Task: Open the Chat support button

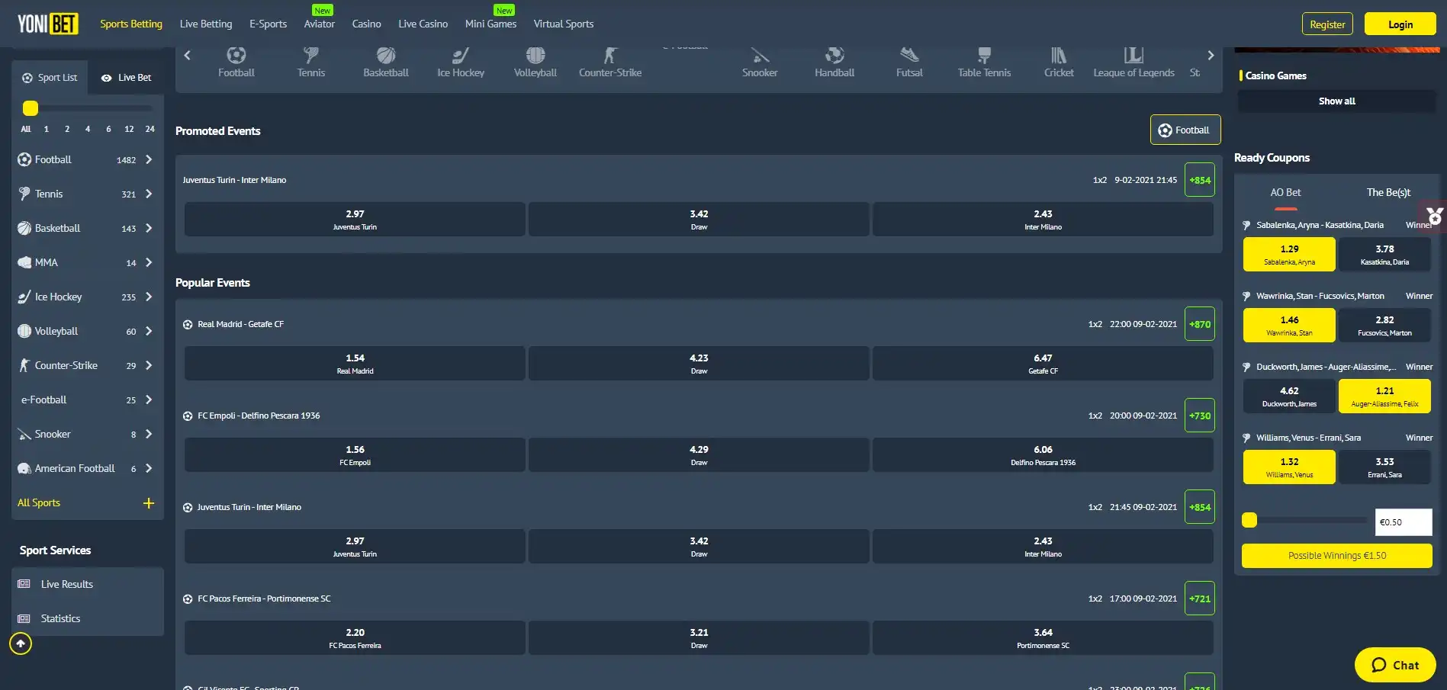Action: 1394,665
